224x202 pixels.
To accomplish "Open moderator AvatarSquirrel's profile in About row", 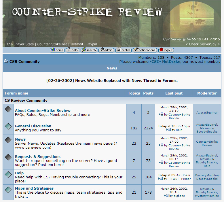I will pos(207,112).
